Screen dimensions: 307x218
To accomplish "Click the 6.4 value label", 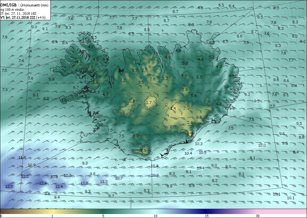I will click(x=93, y=91).
